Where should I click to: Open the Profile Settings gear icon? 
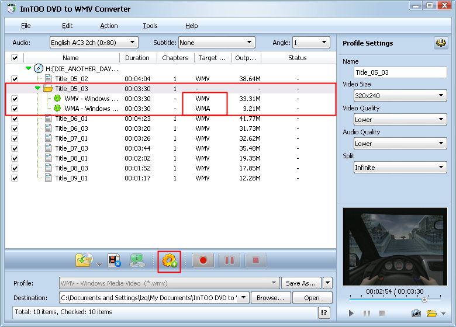pyautogui.click(x=441, y=43)
